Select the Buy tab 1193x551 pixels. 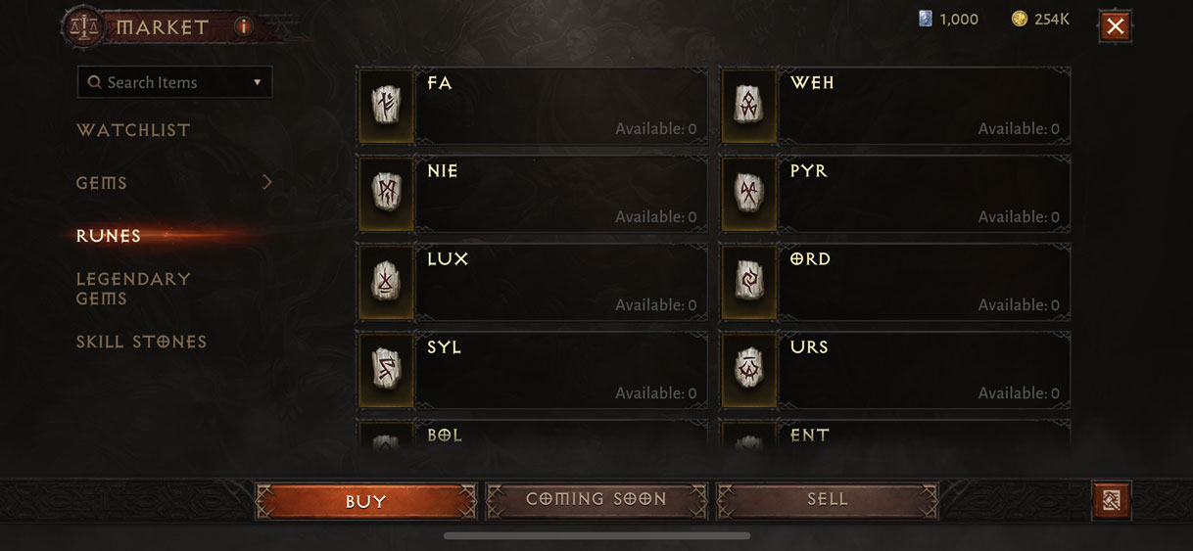(366, 501)
